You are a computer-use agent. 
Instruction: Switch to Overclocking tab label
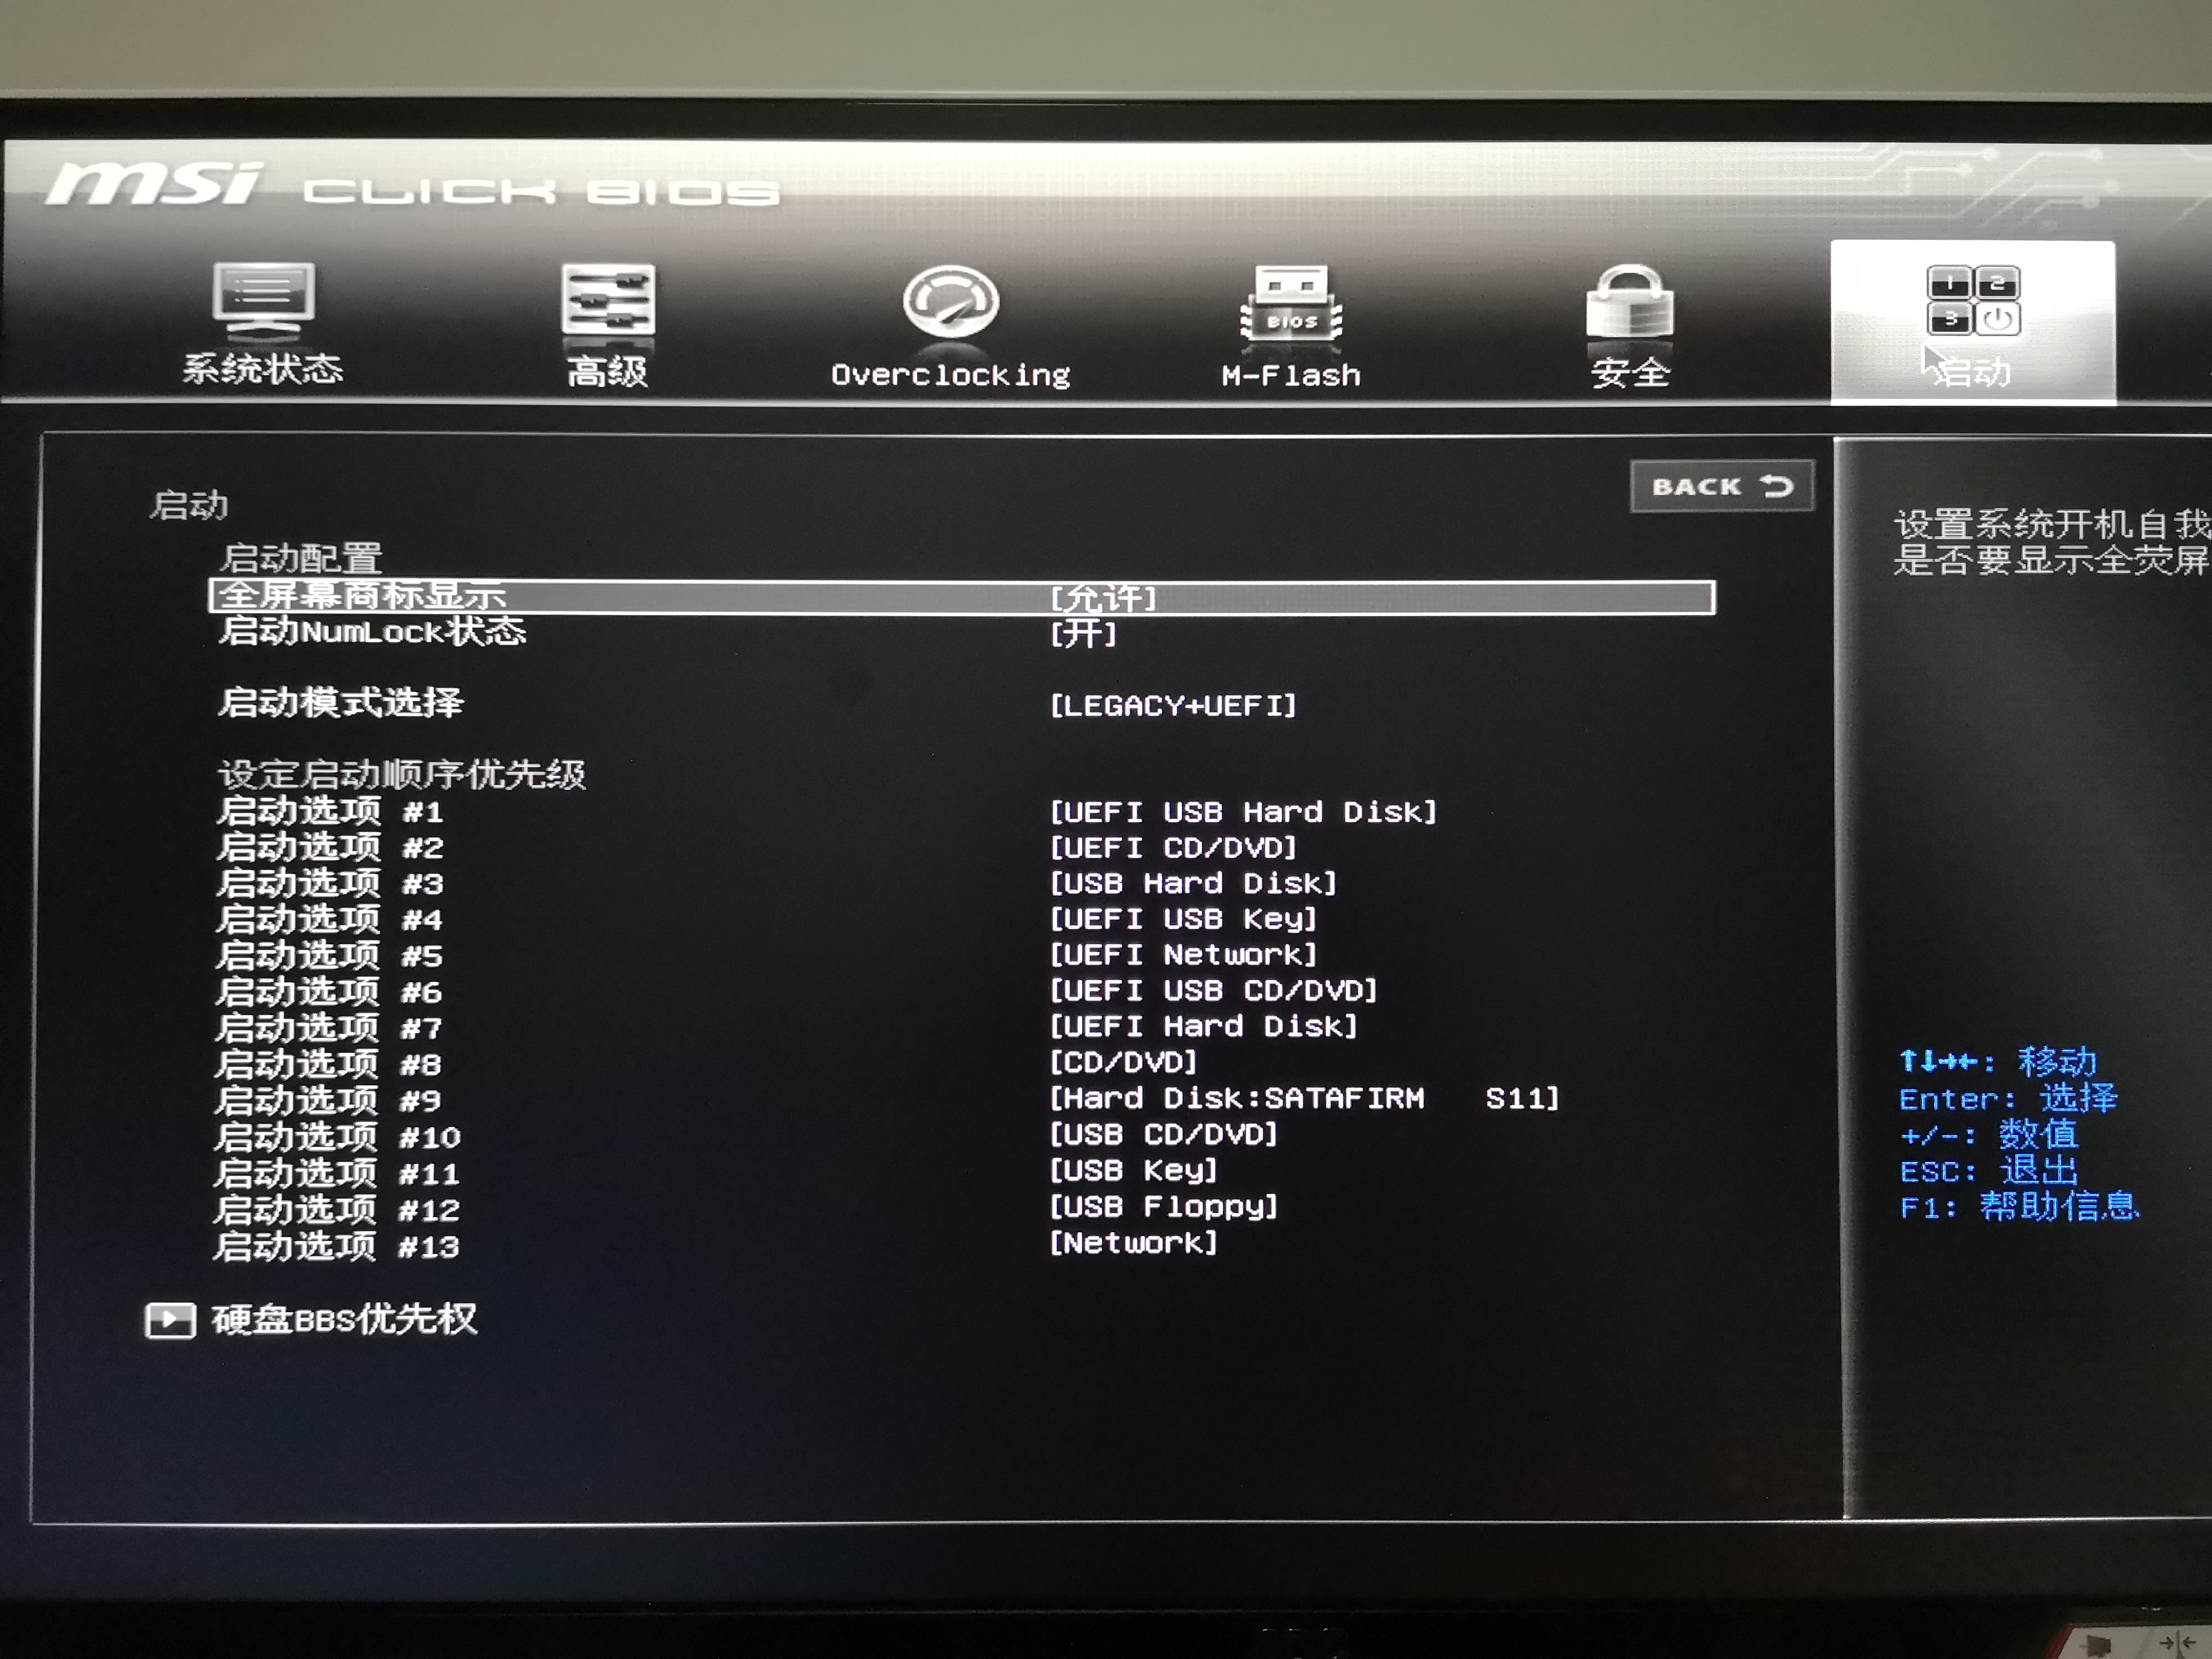point(950,375)
